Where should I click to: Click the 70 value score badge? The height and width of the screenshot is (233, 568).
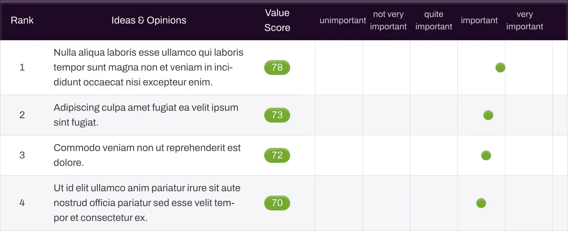pos(277,203)
